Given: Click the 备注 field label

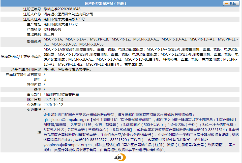Looking at the screenshot, I should [x=38, y=90].
